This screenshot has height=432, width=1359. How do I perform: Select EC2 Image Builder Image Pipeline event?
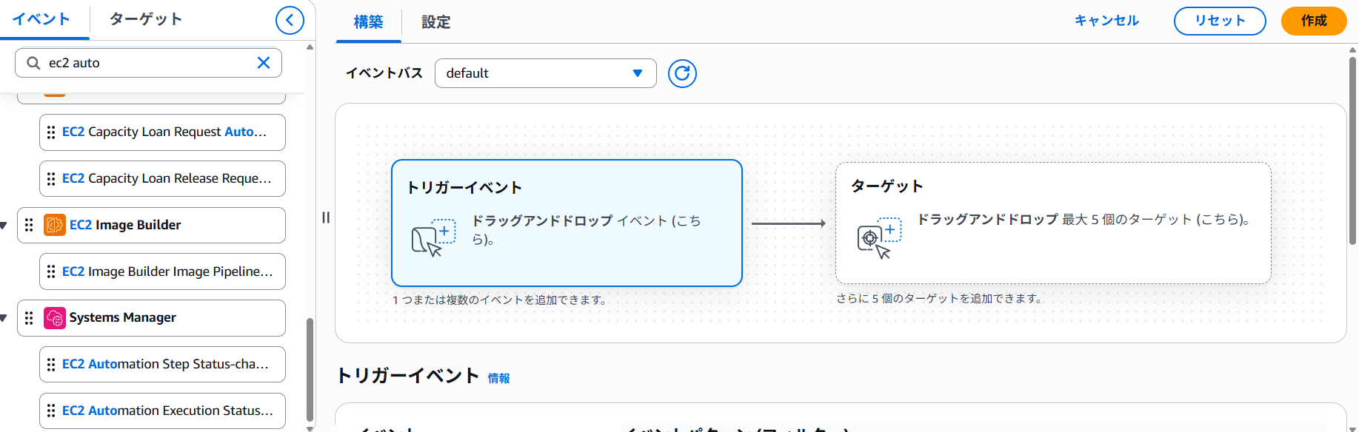pos(162,271)
